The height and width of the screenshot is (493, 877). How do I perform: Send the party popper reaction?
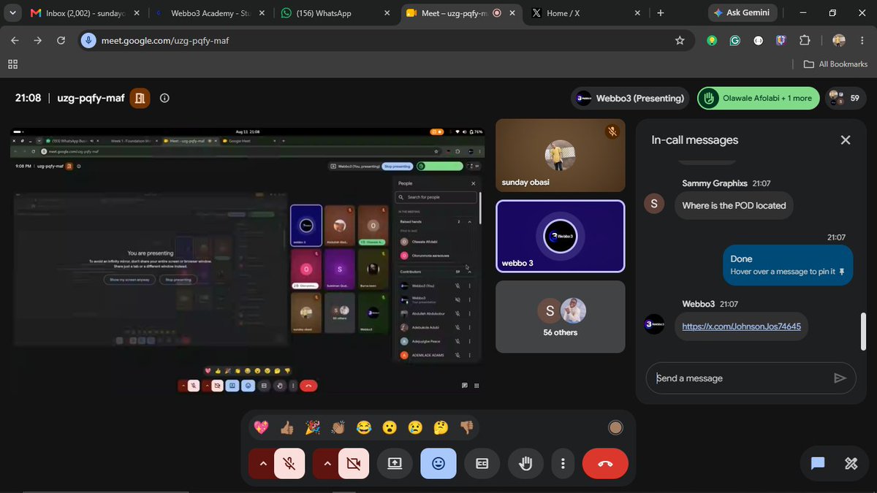click(x=312, y=427)
